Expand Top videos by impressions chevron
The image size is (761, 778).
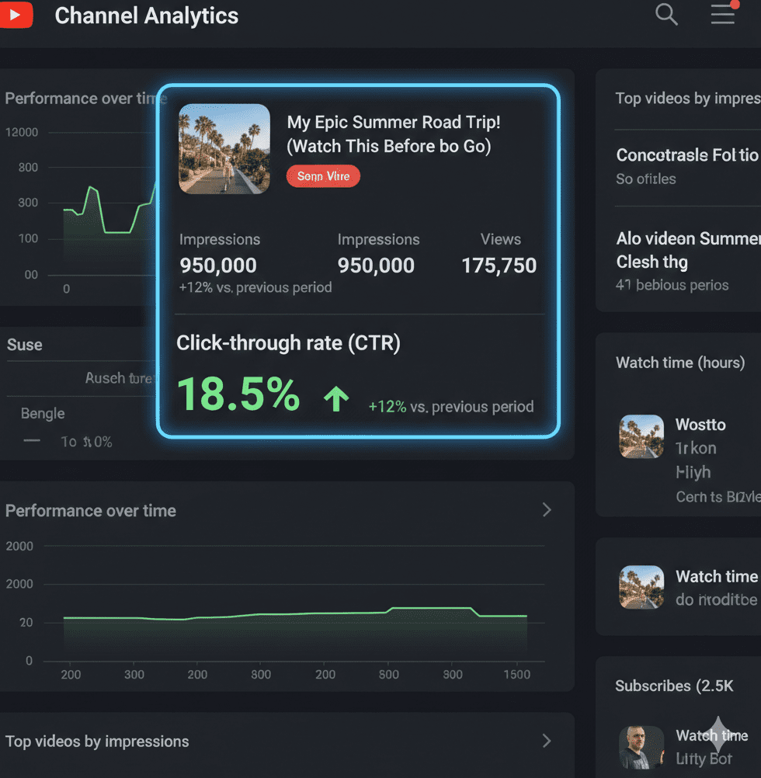pos(547,741)
